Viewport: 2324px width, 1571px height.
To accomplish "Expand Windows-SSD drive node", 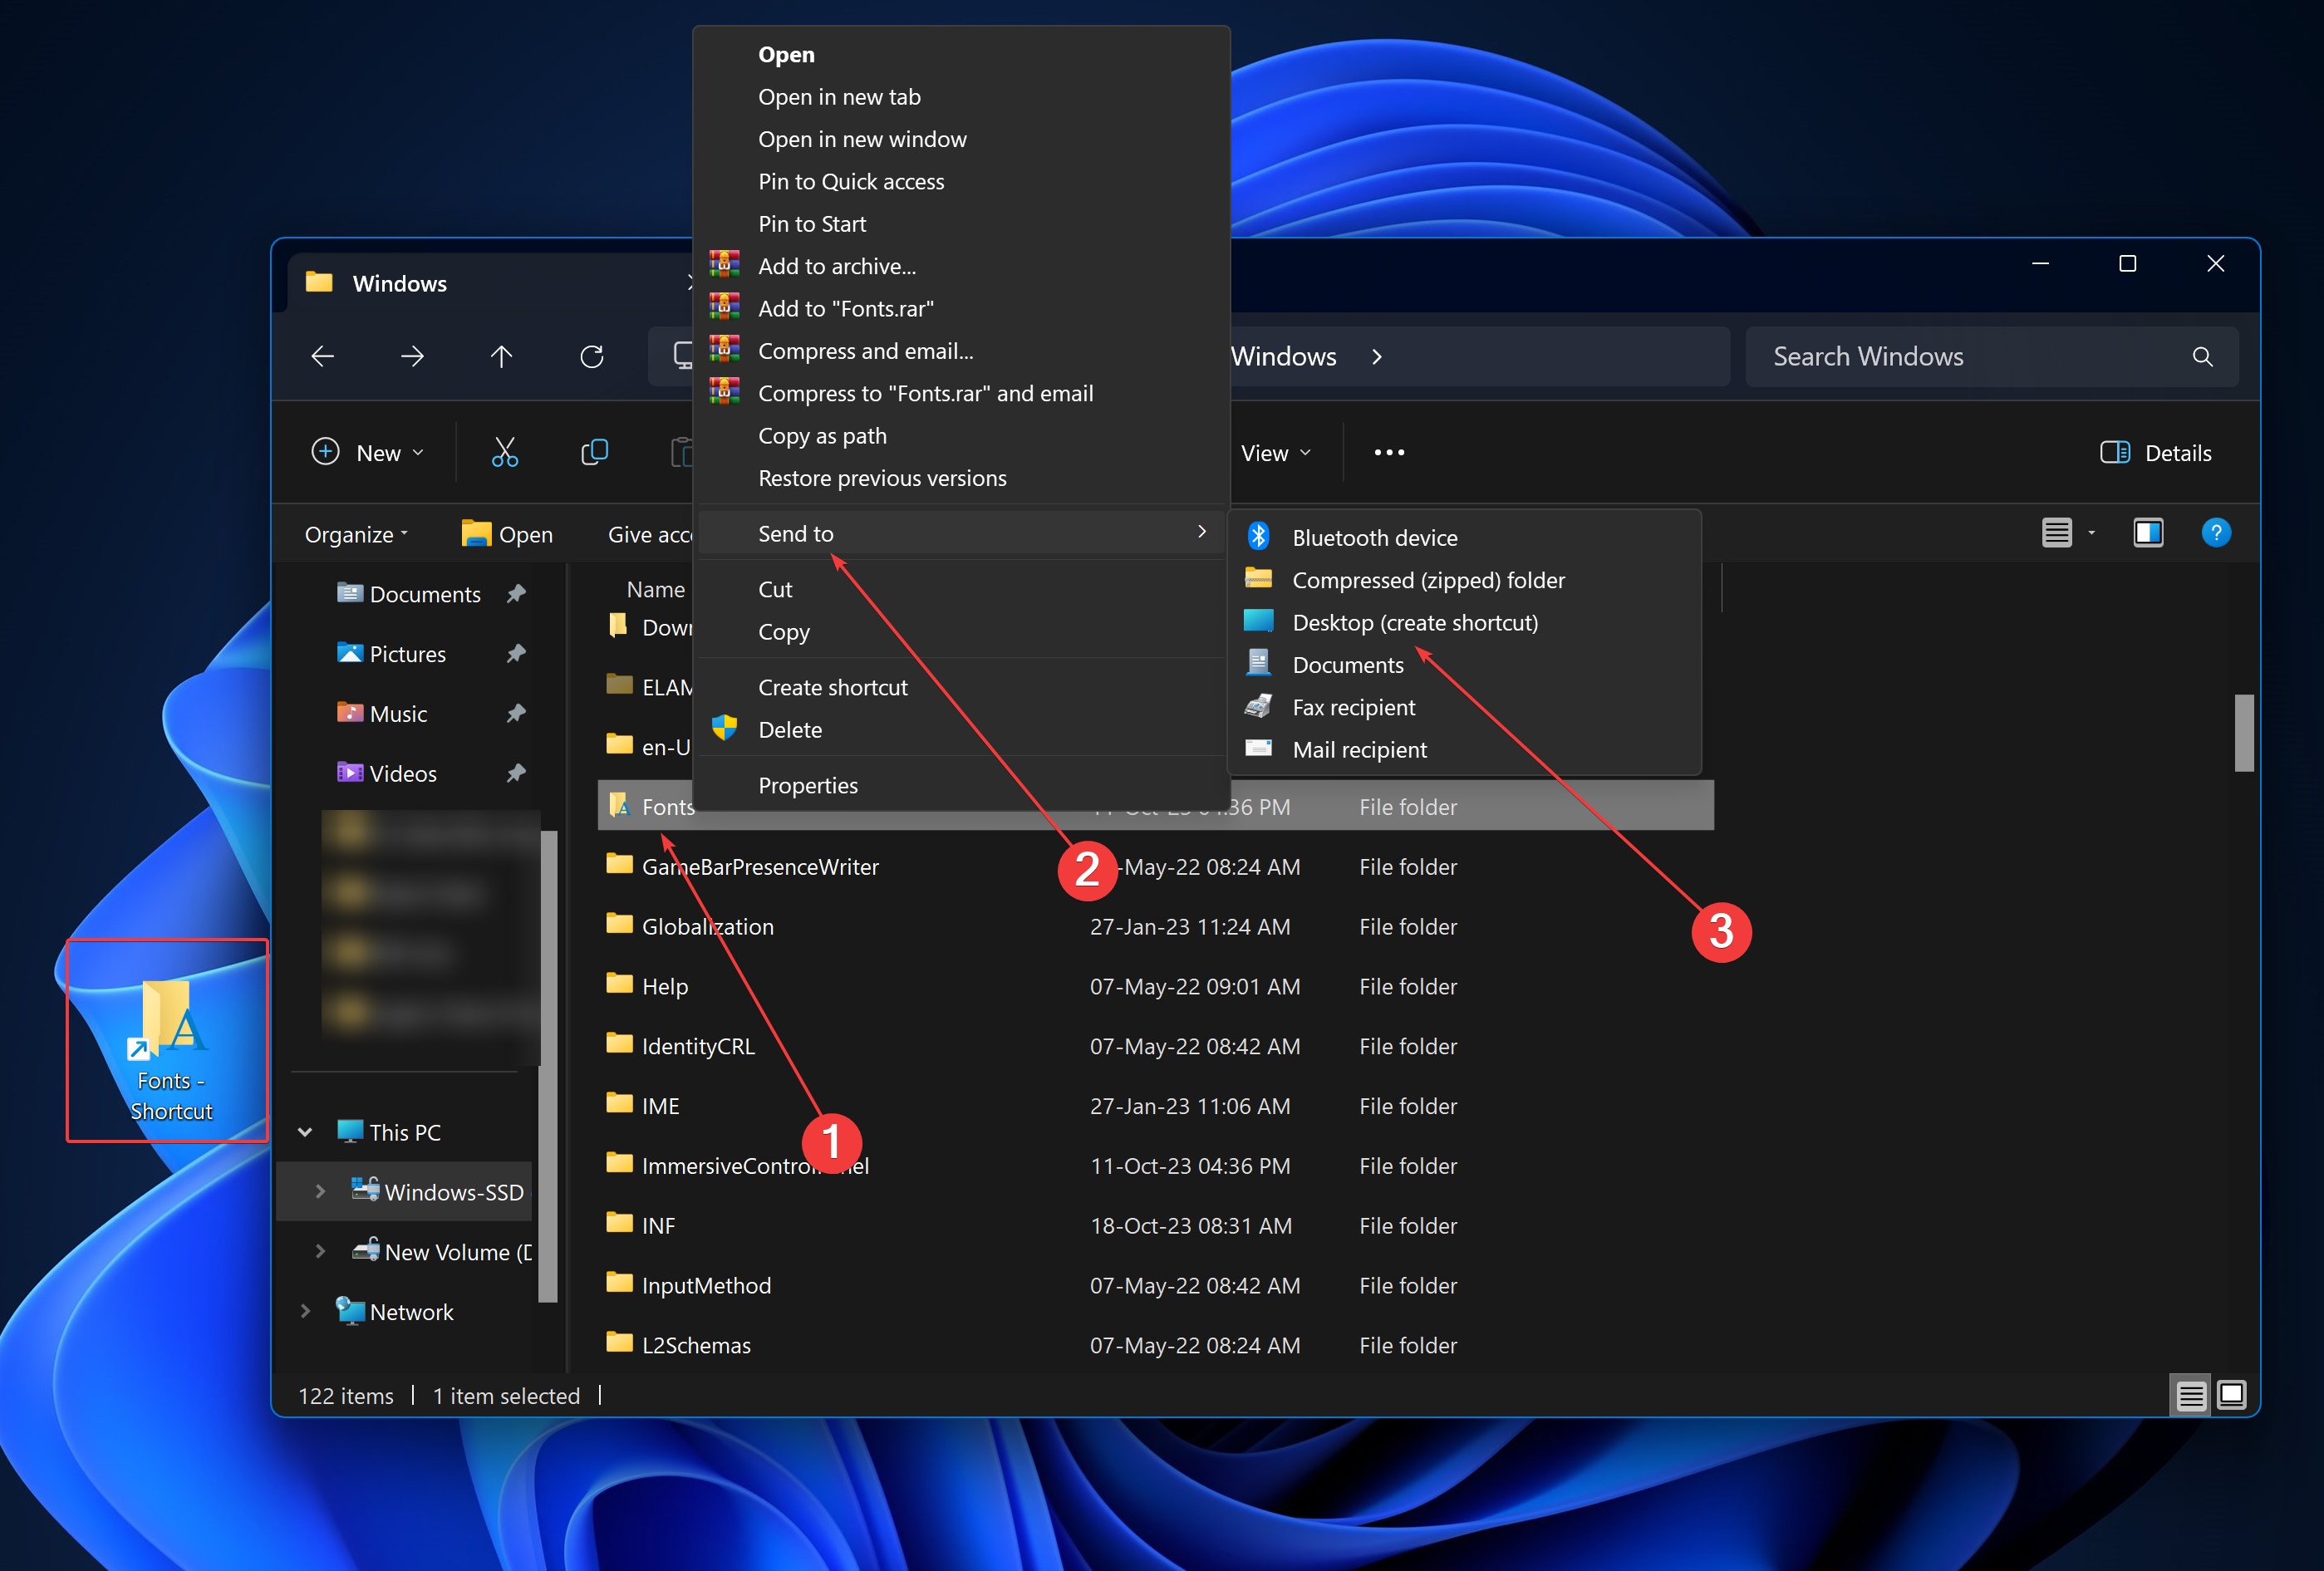I will pos(320,1192).
